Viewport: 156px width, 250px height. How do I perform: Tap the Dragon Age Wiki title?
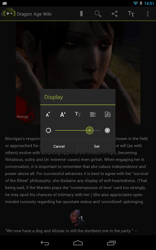click(34, 14)
